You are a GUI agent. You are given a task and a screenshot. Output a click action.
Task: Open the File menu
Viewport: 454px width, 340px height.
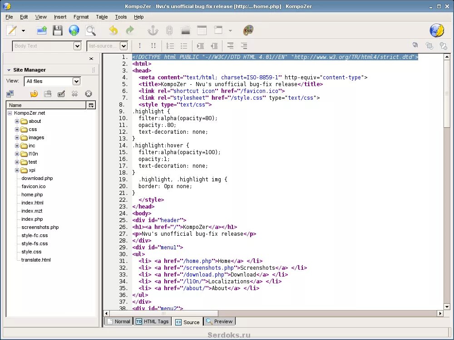click(9, 17)
